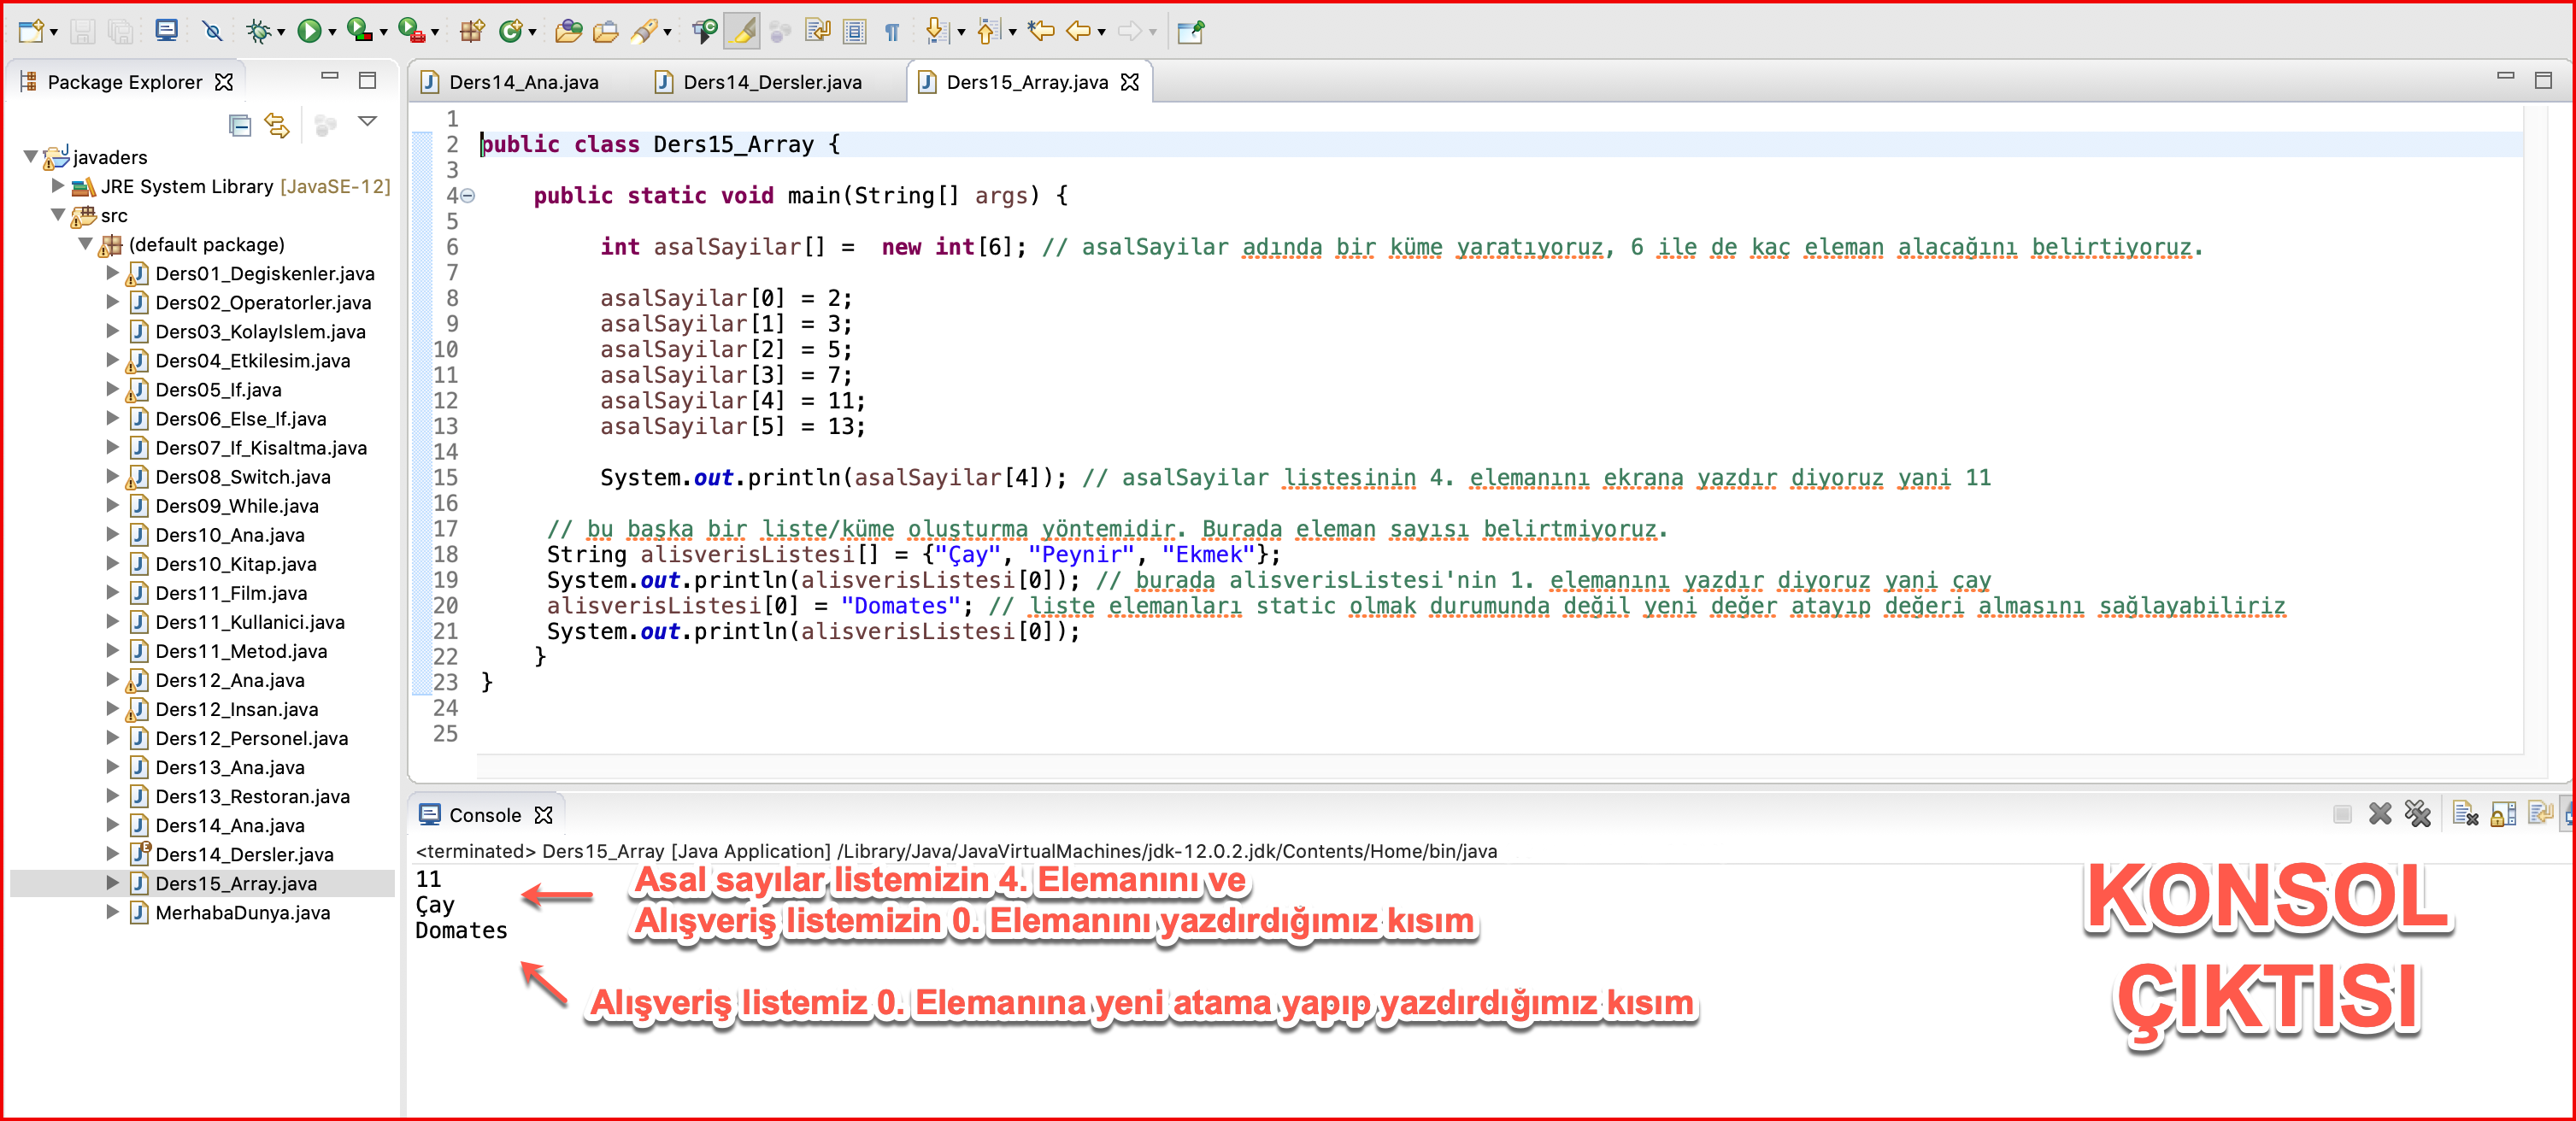Minimize the editor area

point(2505,76)
